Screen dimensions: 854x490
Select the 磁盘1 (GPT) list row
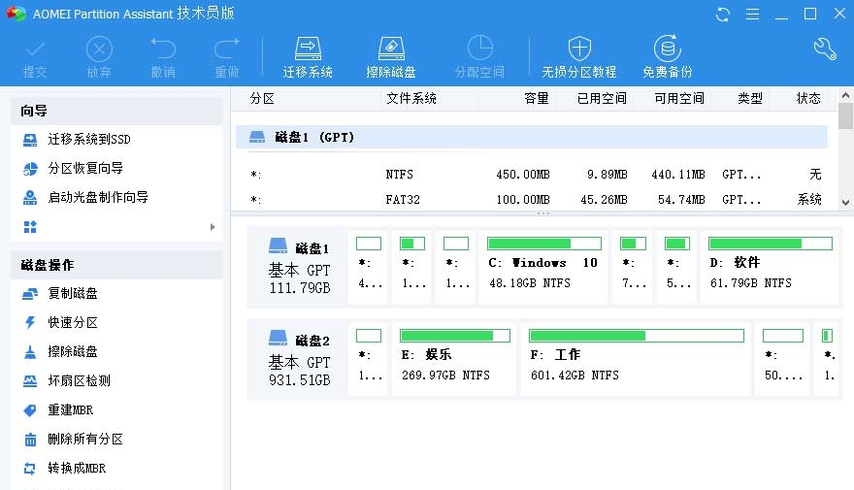532,137
